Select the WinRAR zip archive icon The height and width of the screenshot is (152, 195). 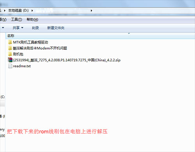(10, 60)
